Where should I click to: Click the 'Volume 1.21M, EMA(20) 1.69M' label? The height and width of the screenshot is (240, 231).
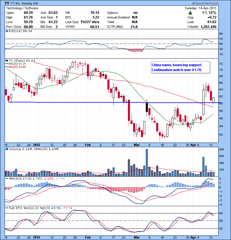[33, 149]
